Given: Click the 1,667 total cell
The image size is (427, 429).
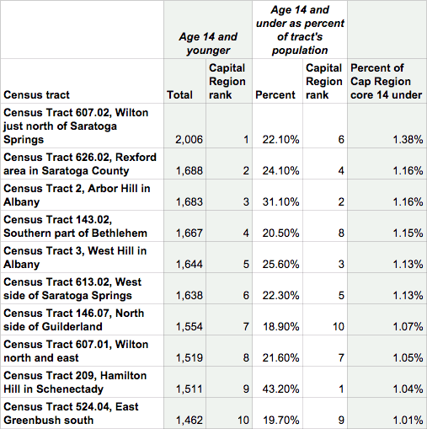Looking at the screenshot, I should point(185,226).
